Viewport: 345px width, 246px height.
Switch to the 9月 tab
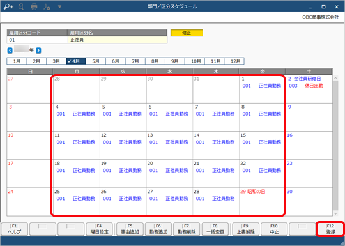pyautogui.click(x=175, y=61)
